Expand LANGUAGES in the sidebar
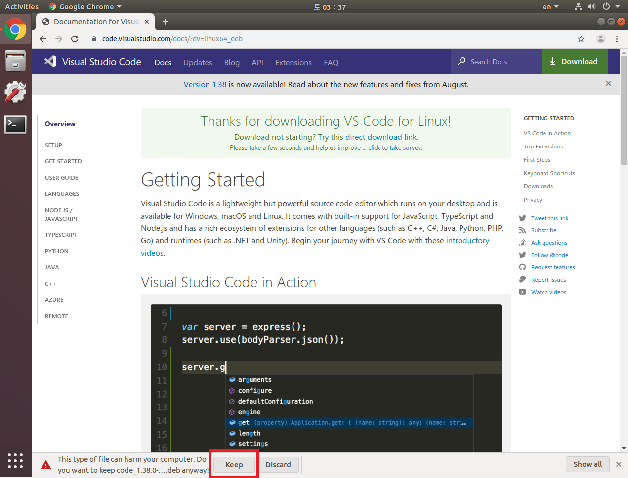The image size is (628, 478). (x=62, y=194)
